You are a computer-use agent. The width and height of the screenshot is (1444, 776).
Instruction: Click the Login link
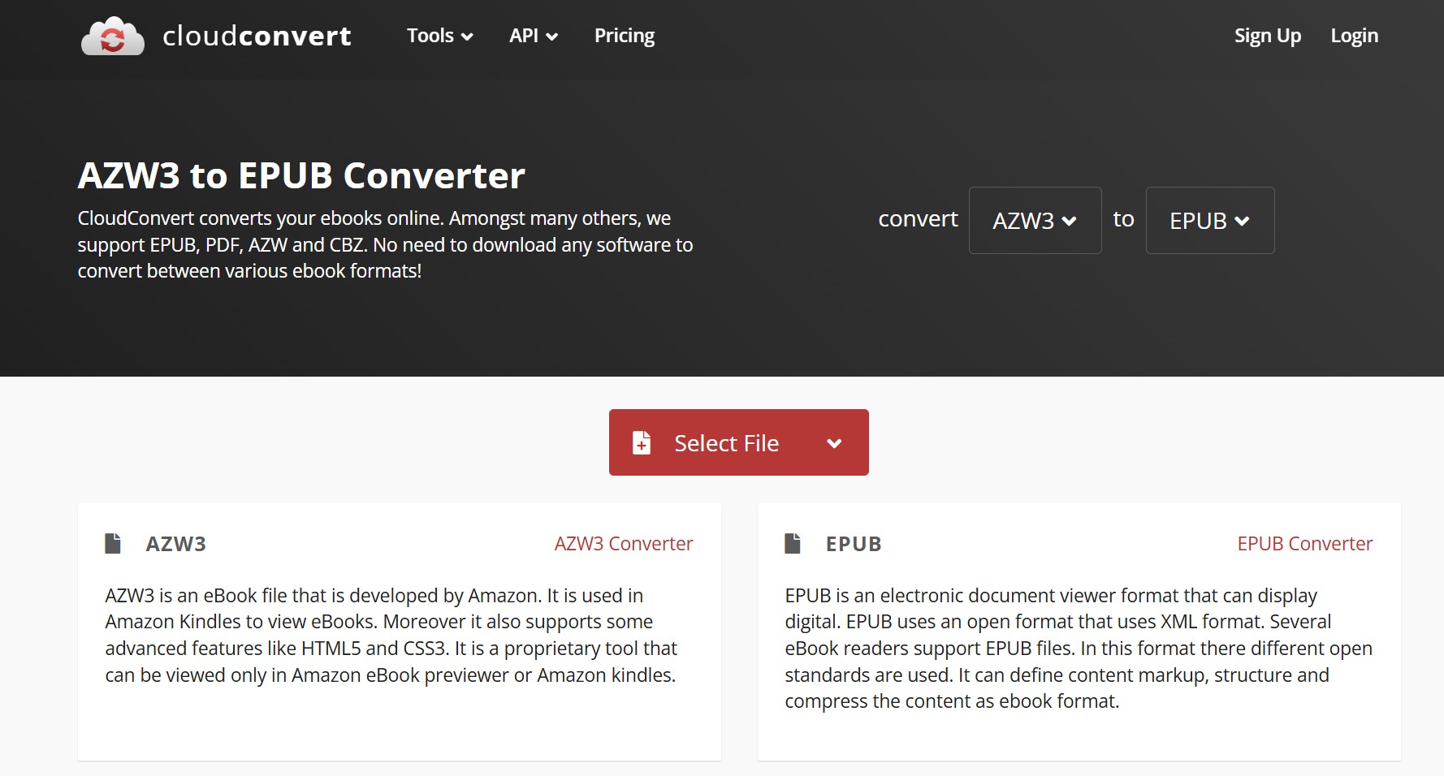coord(1354,36)
